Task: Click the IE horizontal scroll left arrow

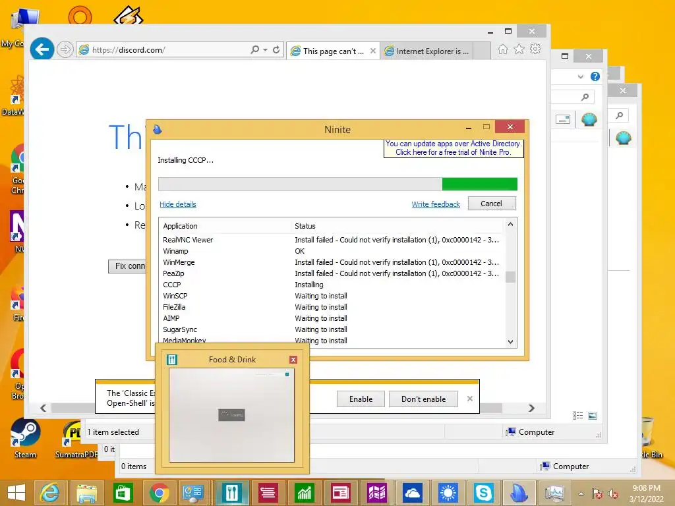Action: [43, 408]
